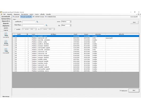Select room 107 row in the table
Screen dimensions: 141x109
(x=76, y=42)
